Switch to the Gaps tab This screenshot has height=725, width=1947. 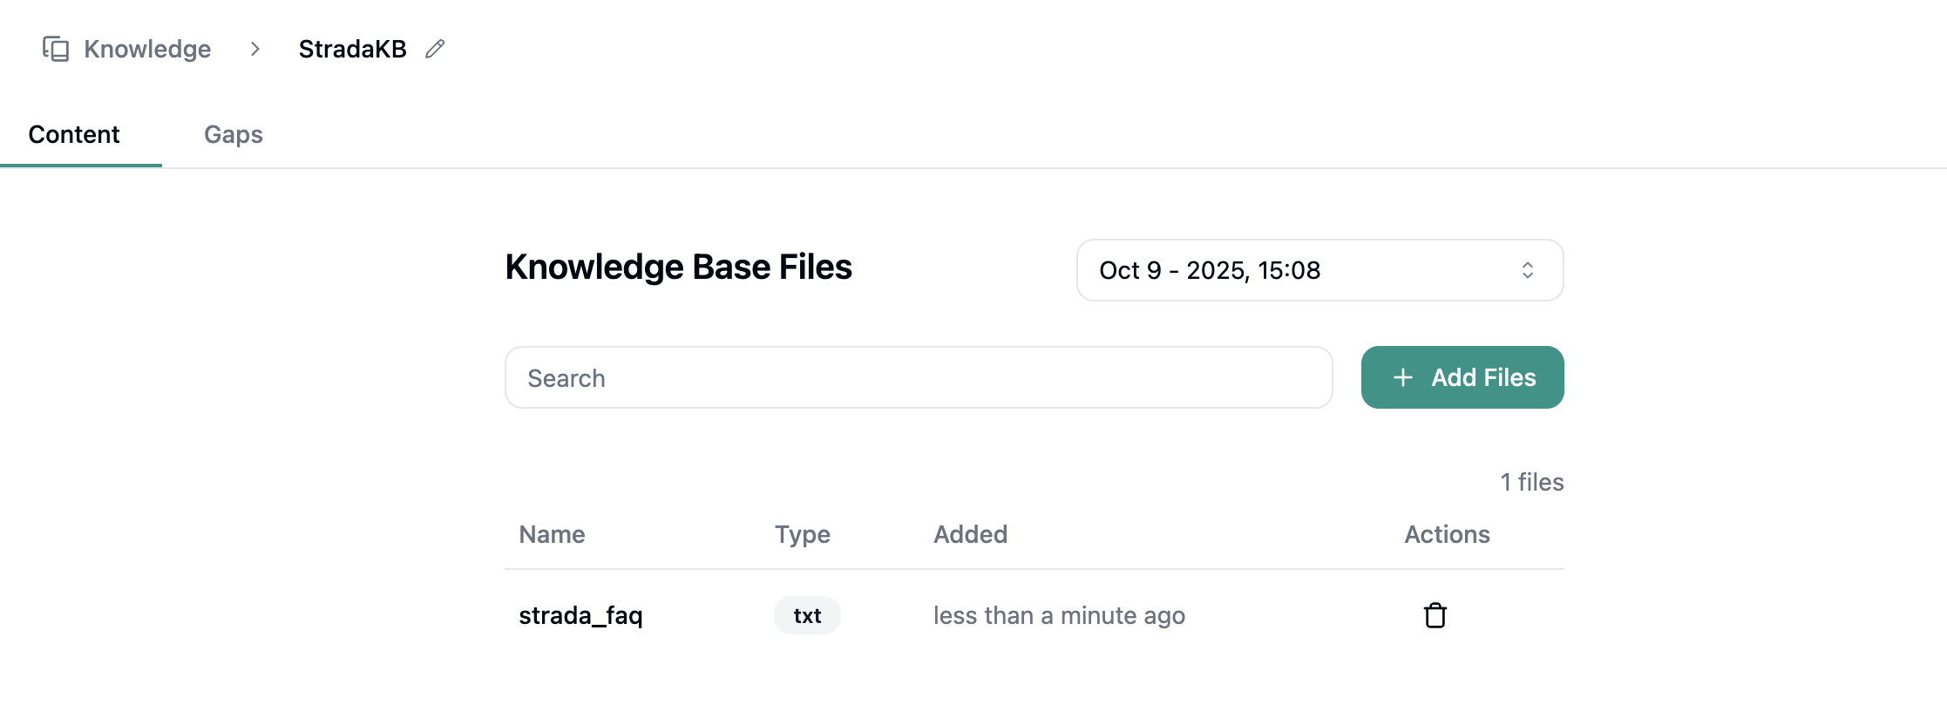click(x=234, y=134)
